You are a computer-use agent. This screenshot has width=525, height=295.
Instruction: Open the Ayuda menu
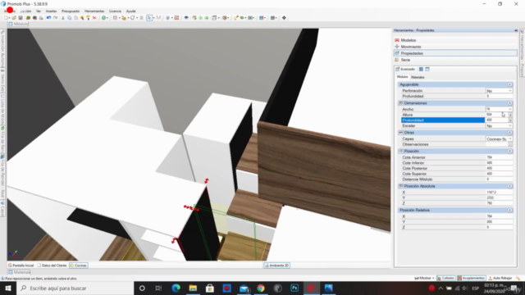pyautogui.click(x=131, y=11)
